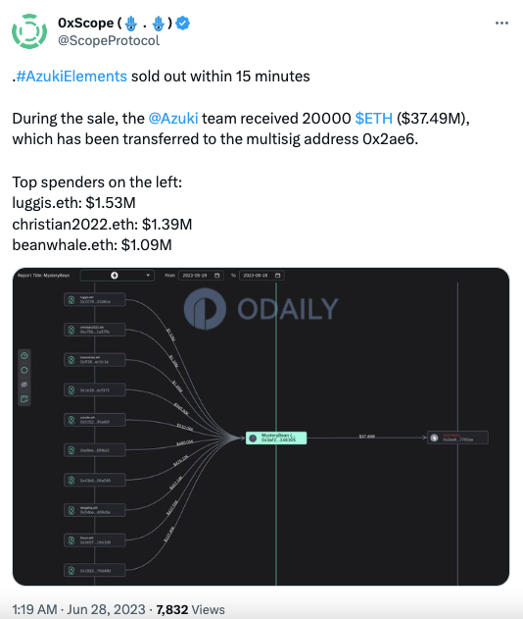Click the blue verified badge
This screenshot has height=619, width=523.
(x=182, y=23)
